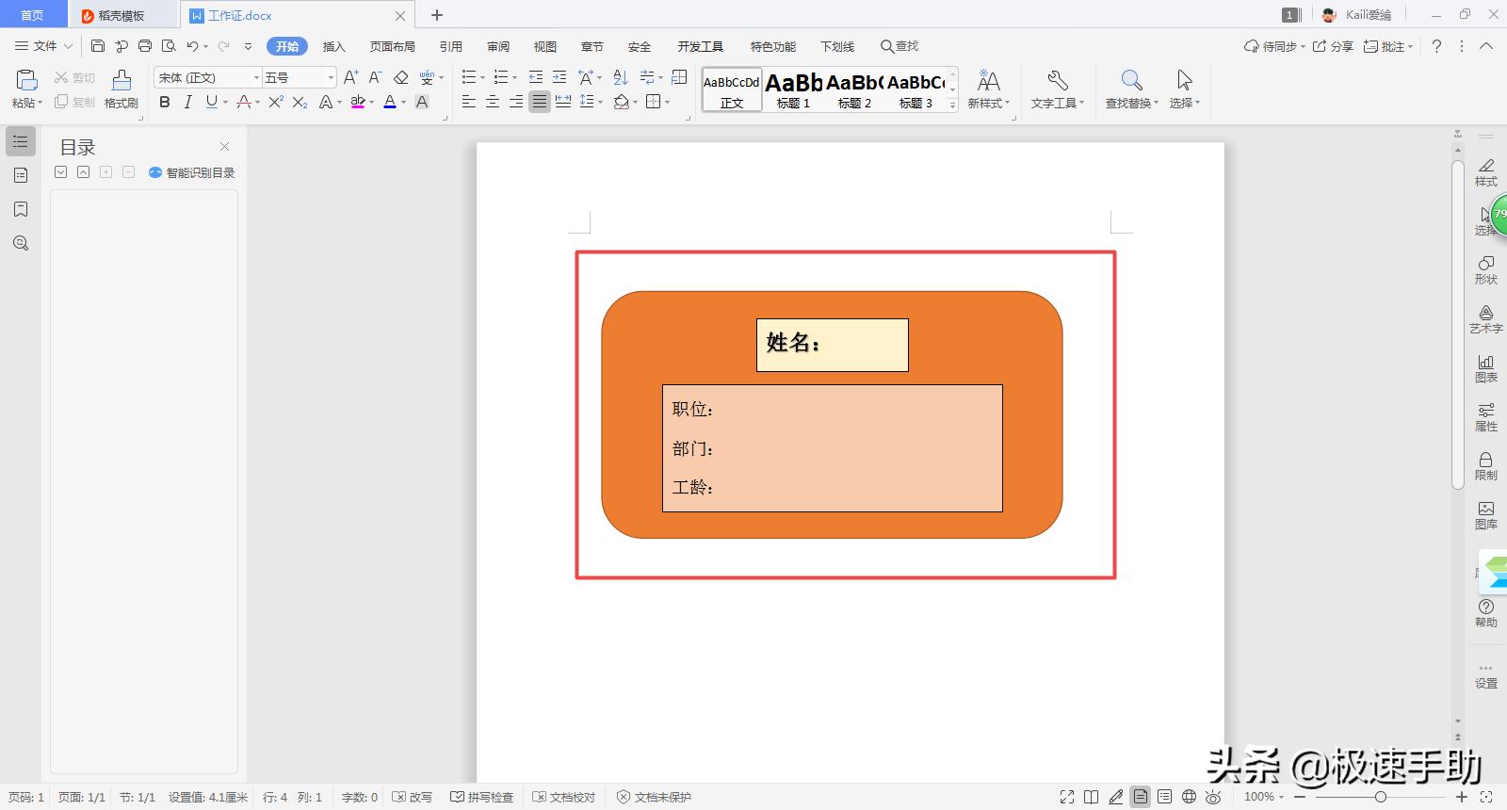Toggle 拼写检查 spell check in status bar
Viewport: 1507px width, 810px height.
482,797
